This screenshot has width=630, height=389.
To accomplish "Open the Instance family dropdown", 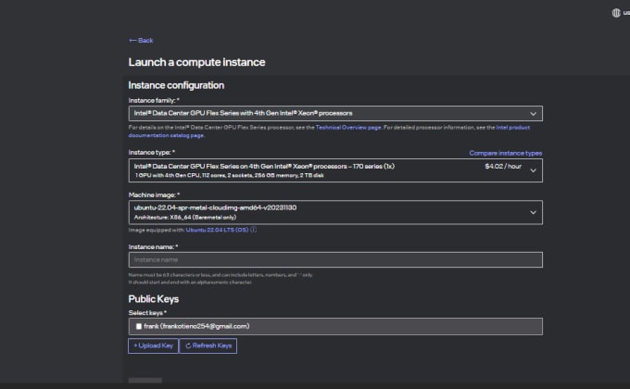I will coord(335,113).
